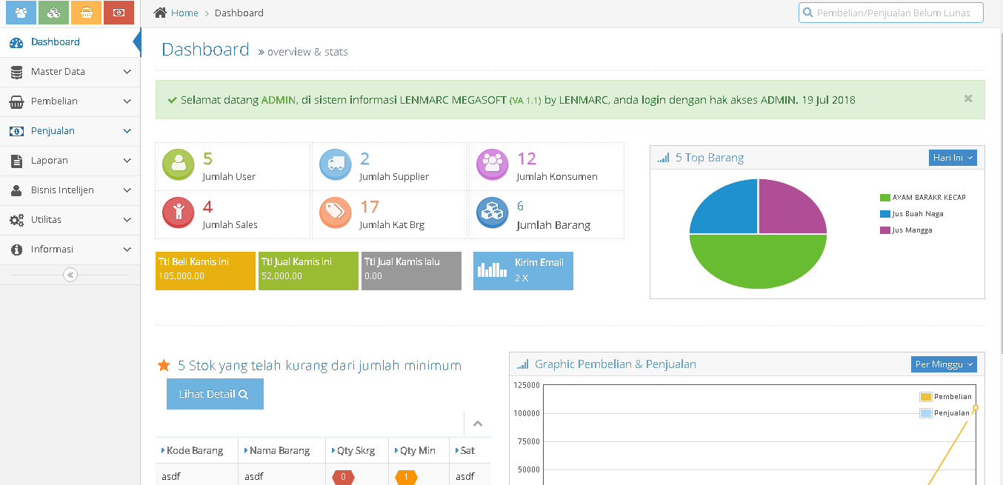Click the Jumlah Supplier truck icon
The height and width of the screenshot is (485, 1003).
335,165
